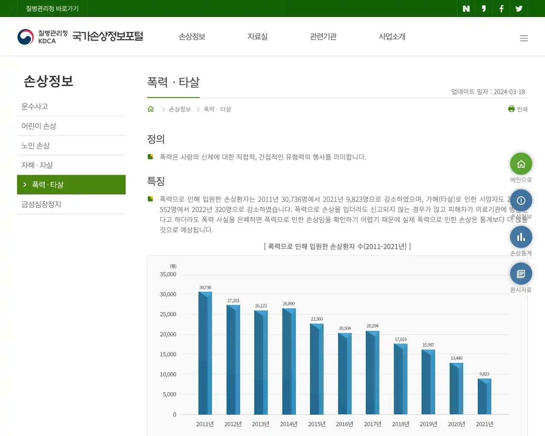Click the KDCA logo emblem

26,37
